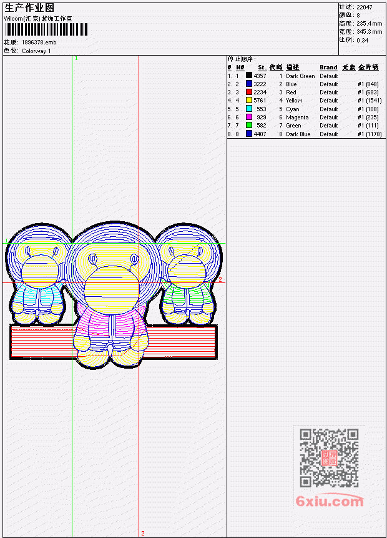387x538 pixels.
Task: Click the title '生产作业图'
Action: (29, 7)
